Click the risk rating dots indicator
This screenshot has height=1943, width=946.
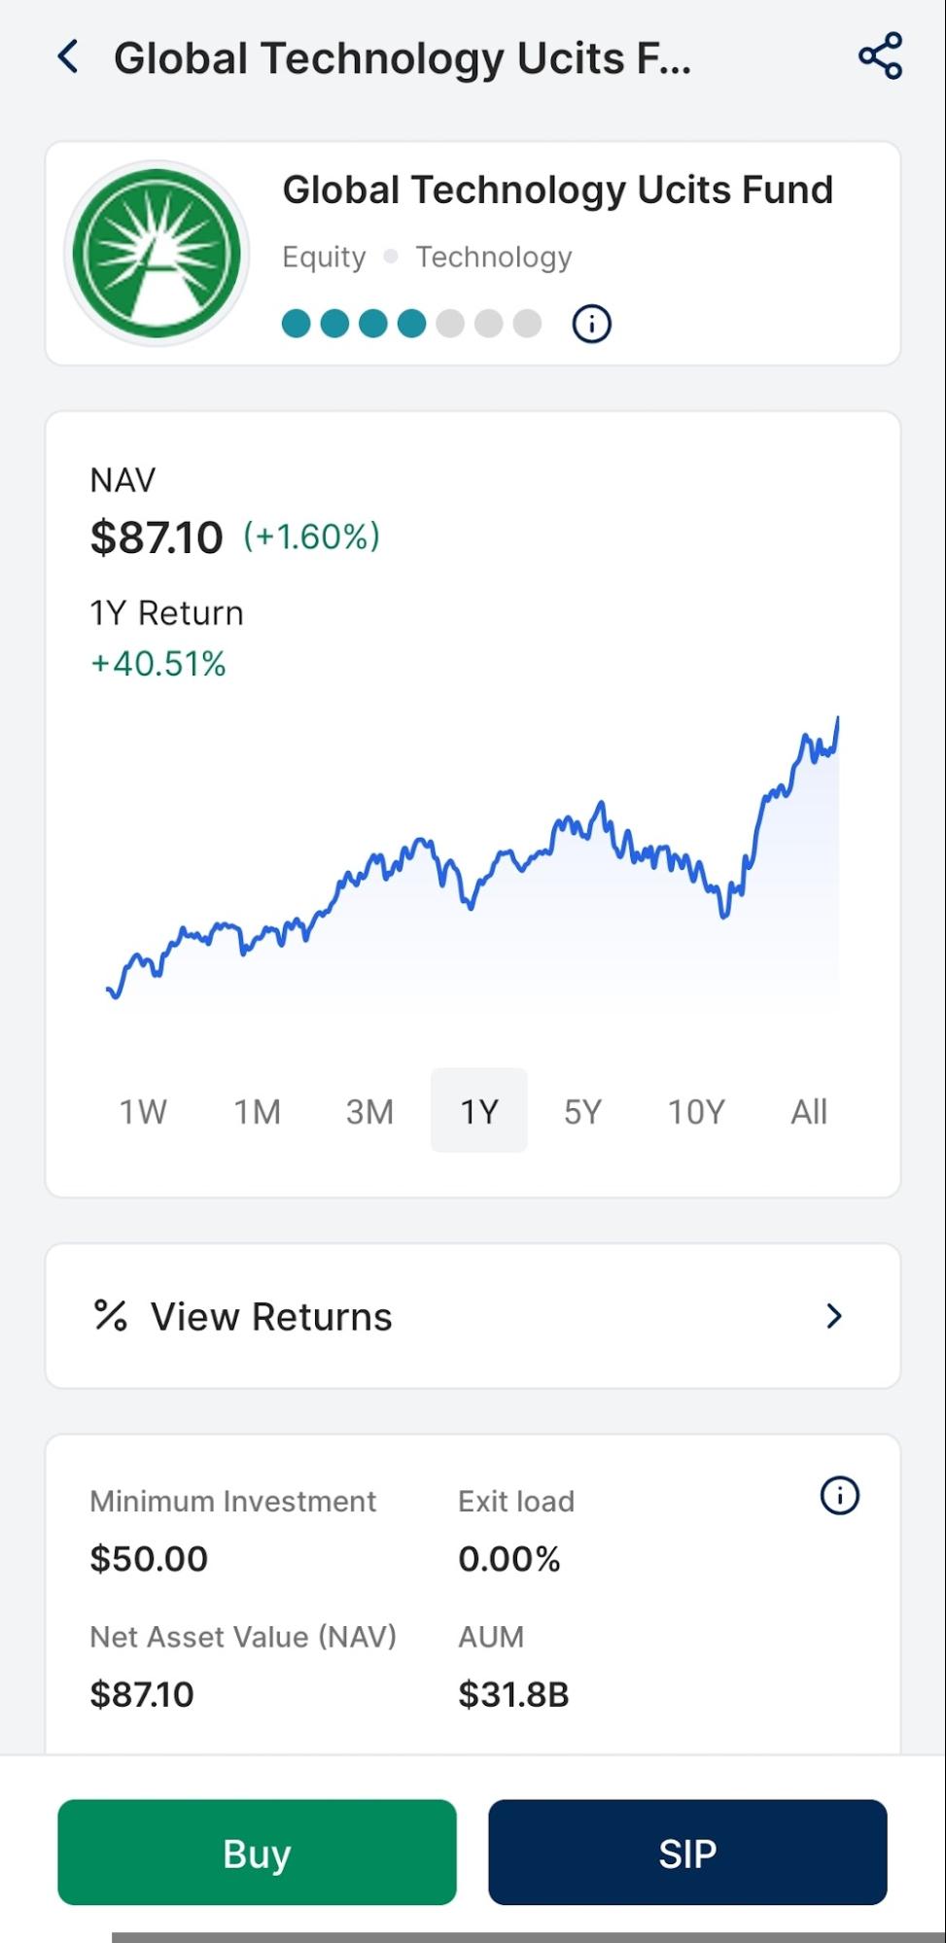(x=411, y=324)
